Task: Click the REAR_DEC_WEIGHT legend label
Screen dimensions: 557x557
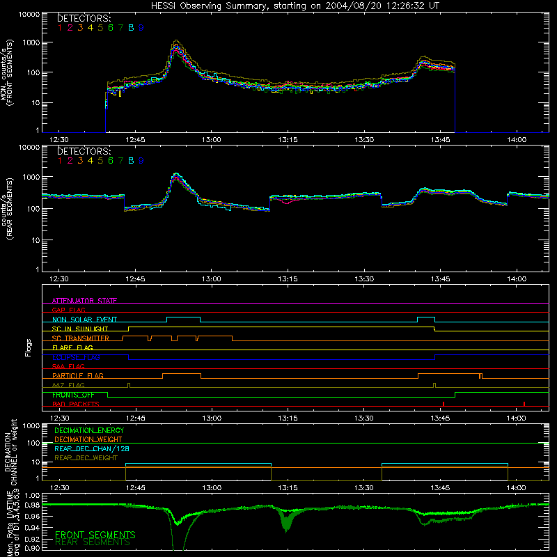Action: [x=86, y=458]
